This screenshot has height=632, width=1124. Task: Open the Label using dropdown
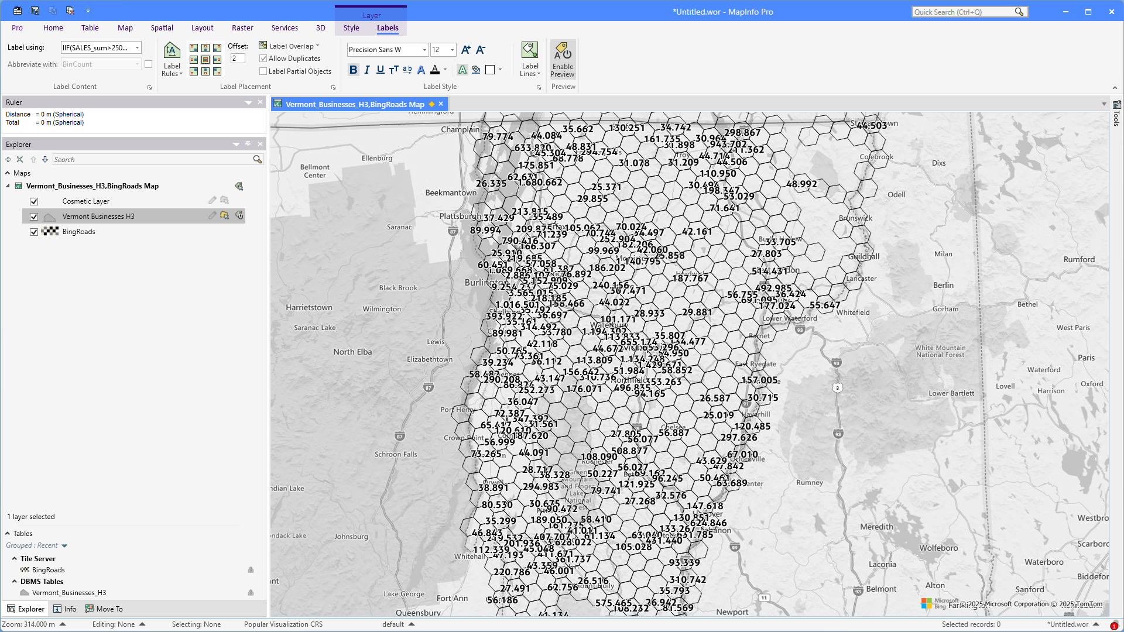136,47
